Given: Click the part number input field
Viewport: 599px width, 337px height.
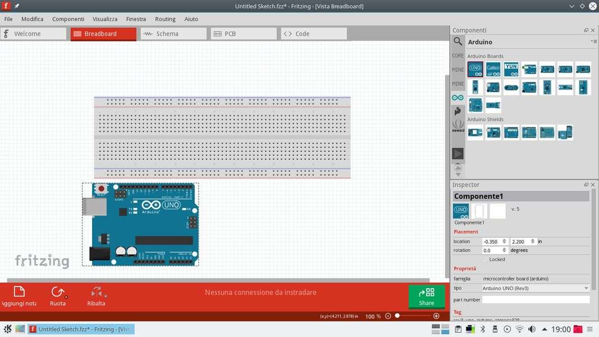Looking at the screenshot, I should (536, 299).
